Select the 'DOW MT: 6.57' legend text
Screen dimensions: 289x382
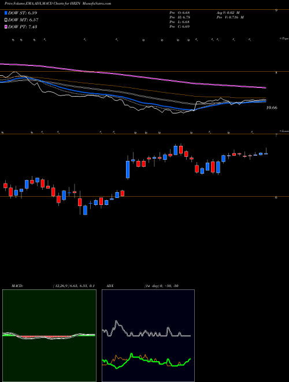point(23,20)
